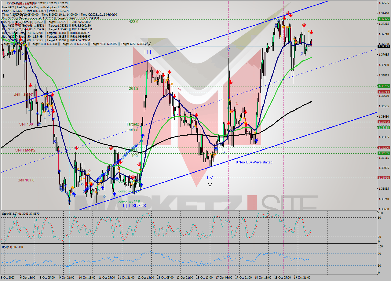Select the green '261.8' Fibonacci label
The height and width of the screenshot is (281, 391).
point(133,88)
